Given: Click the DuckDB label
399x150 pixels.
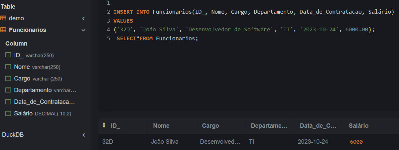Looking at the screenshot, I should pos(13,135).
